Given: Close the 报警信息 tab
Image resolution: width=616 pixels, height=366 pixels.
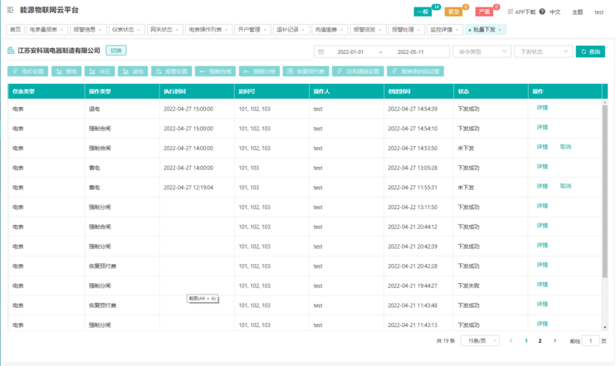Looking at the screenshot, I should [100, 30].
